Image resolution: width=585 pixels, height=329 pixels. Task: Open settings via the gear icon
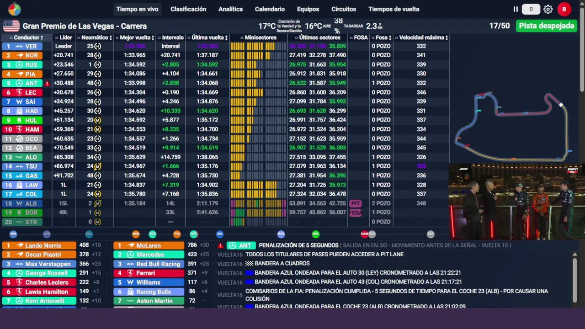click(x=548, y=9)
